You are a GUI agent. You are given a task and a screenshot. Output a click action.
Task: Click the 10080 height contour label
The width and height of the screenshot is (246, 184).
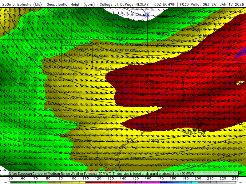click(161, 45)
